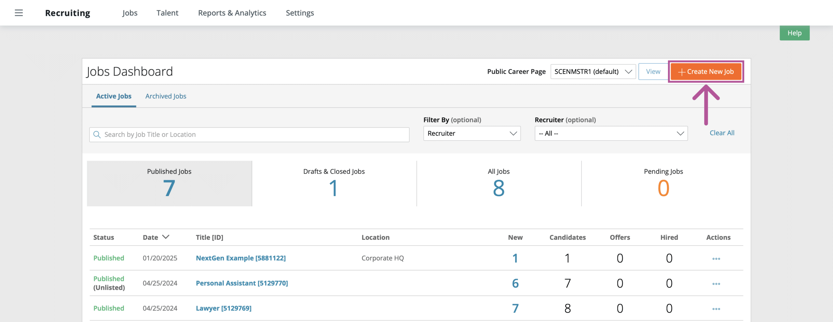
Task: Click the 01/20/2025 date cell
Action: tap(160, 258)
